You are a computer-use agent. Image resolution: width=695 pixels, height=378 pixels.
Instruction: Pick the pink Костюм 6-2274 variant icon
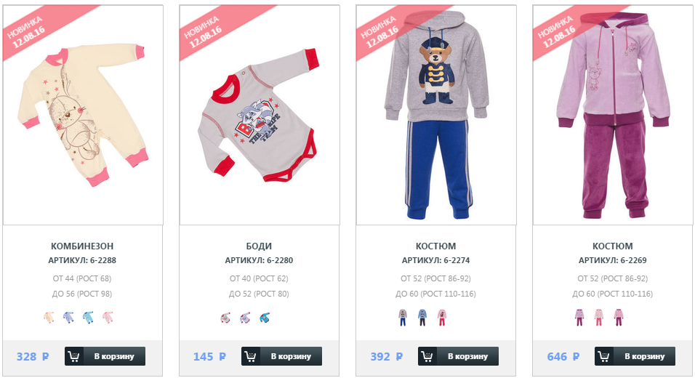[442, 318]
